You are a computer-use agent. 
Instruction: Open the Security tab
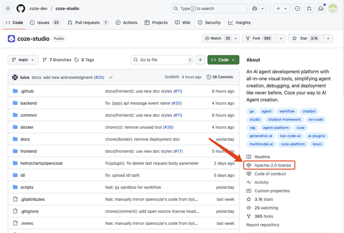[x=209, y=22]
